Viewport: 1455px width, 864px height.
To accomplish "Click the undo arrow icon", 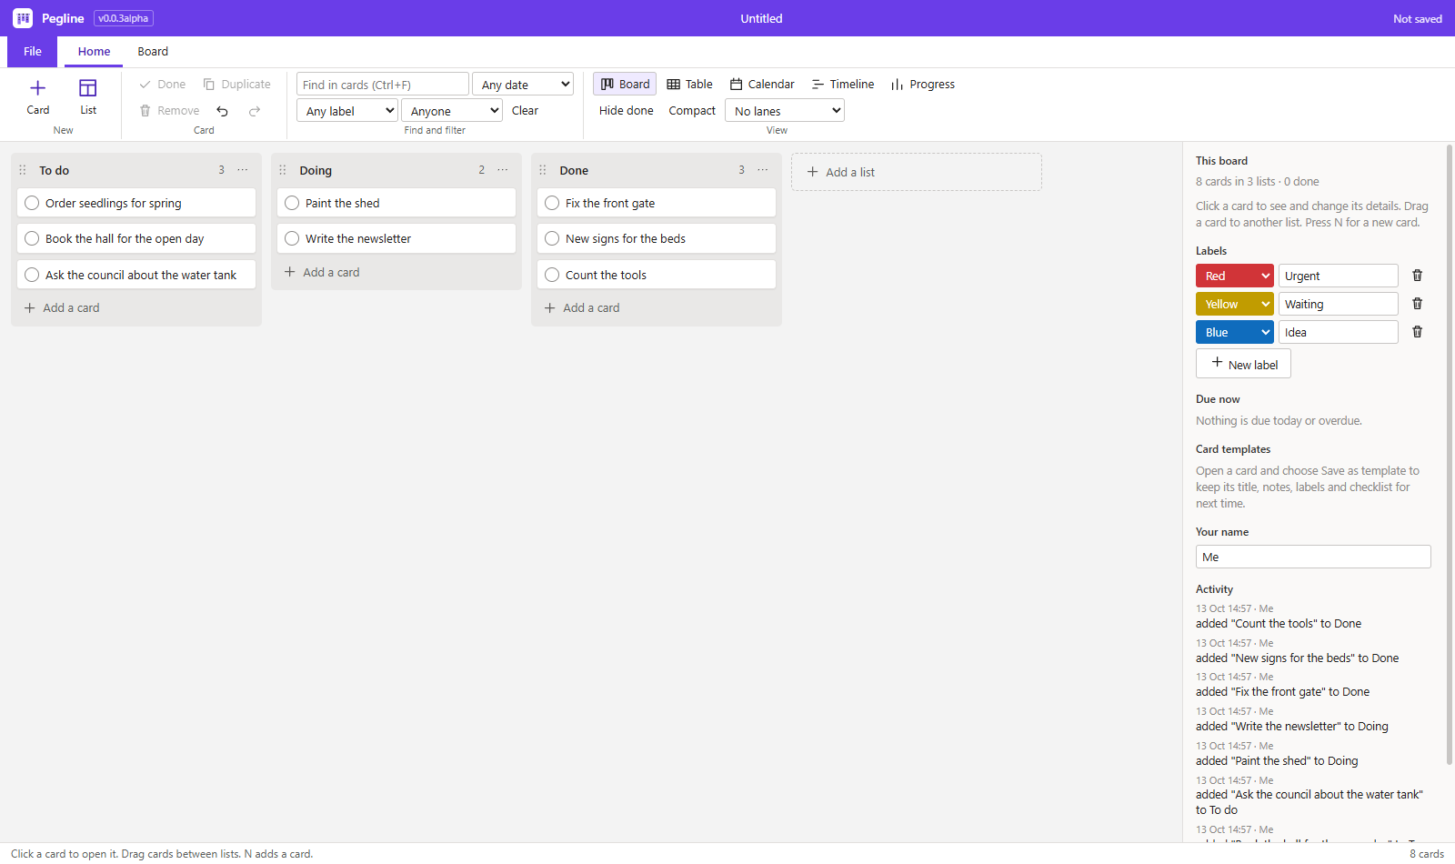I will pos(223,111).
